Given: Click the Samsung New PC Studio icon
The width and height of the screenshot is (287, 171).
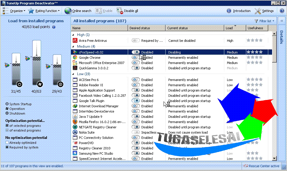Looking at the screenshot, I should click(x=75, y=153).
